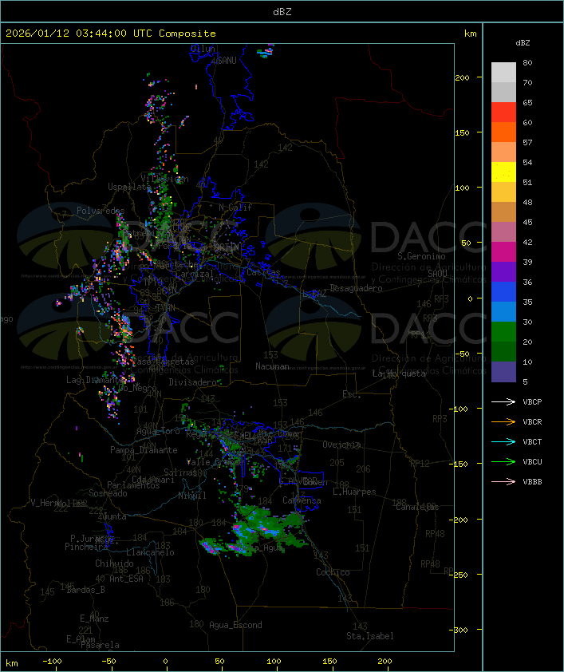Screen dimensions: 564x672
Task: Click the top-right km unit label
Action: [x=470, y=34]
